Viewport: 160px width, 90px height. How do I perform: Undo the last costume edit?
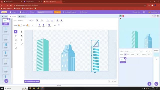tap(30, 21)
